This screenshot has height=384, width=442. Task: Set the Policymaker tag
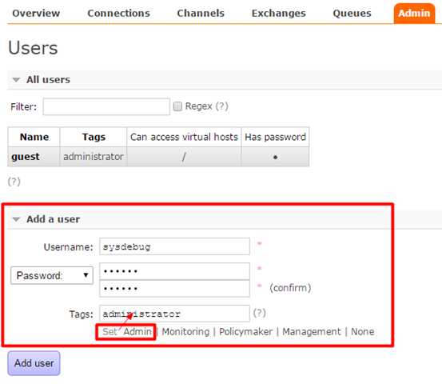(x=246, y=332)
